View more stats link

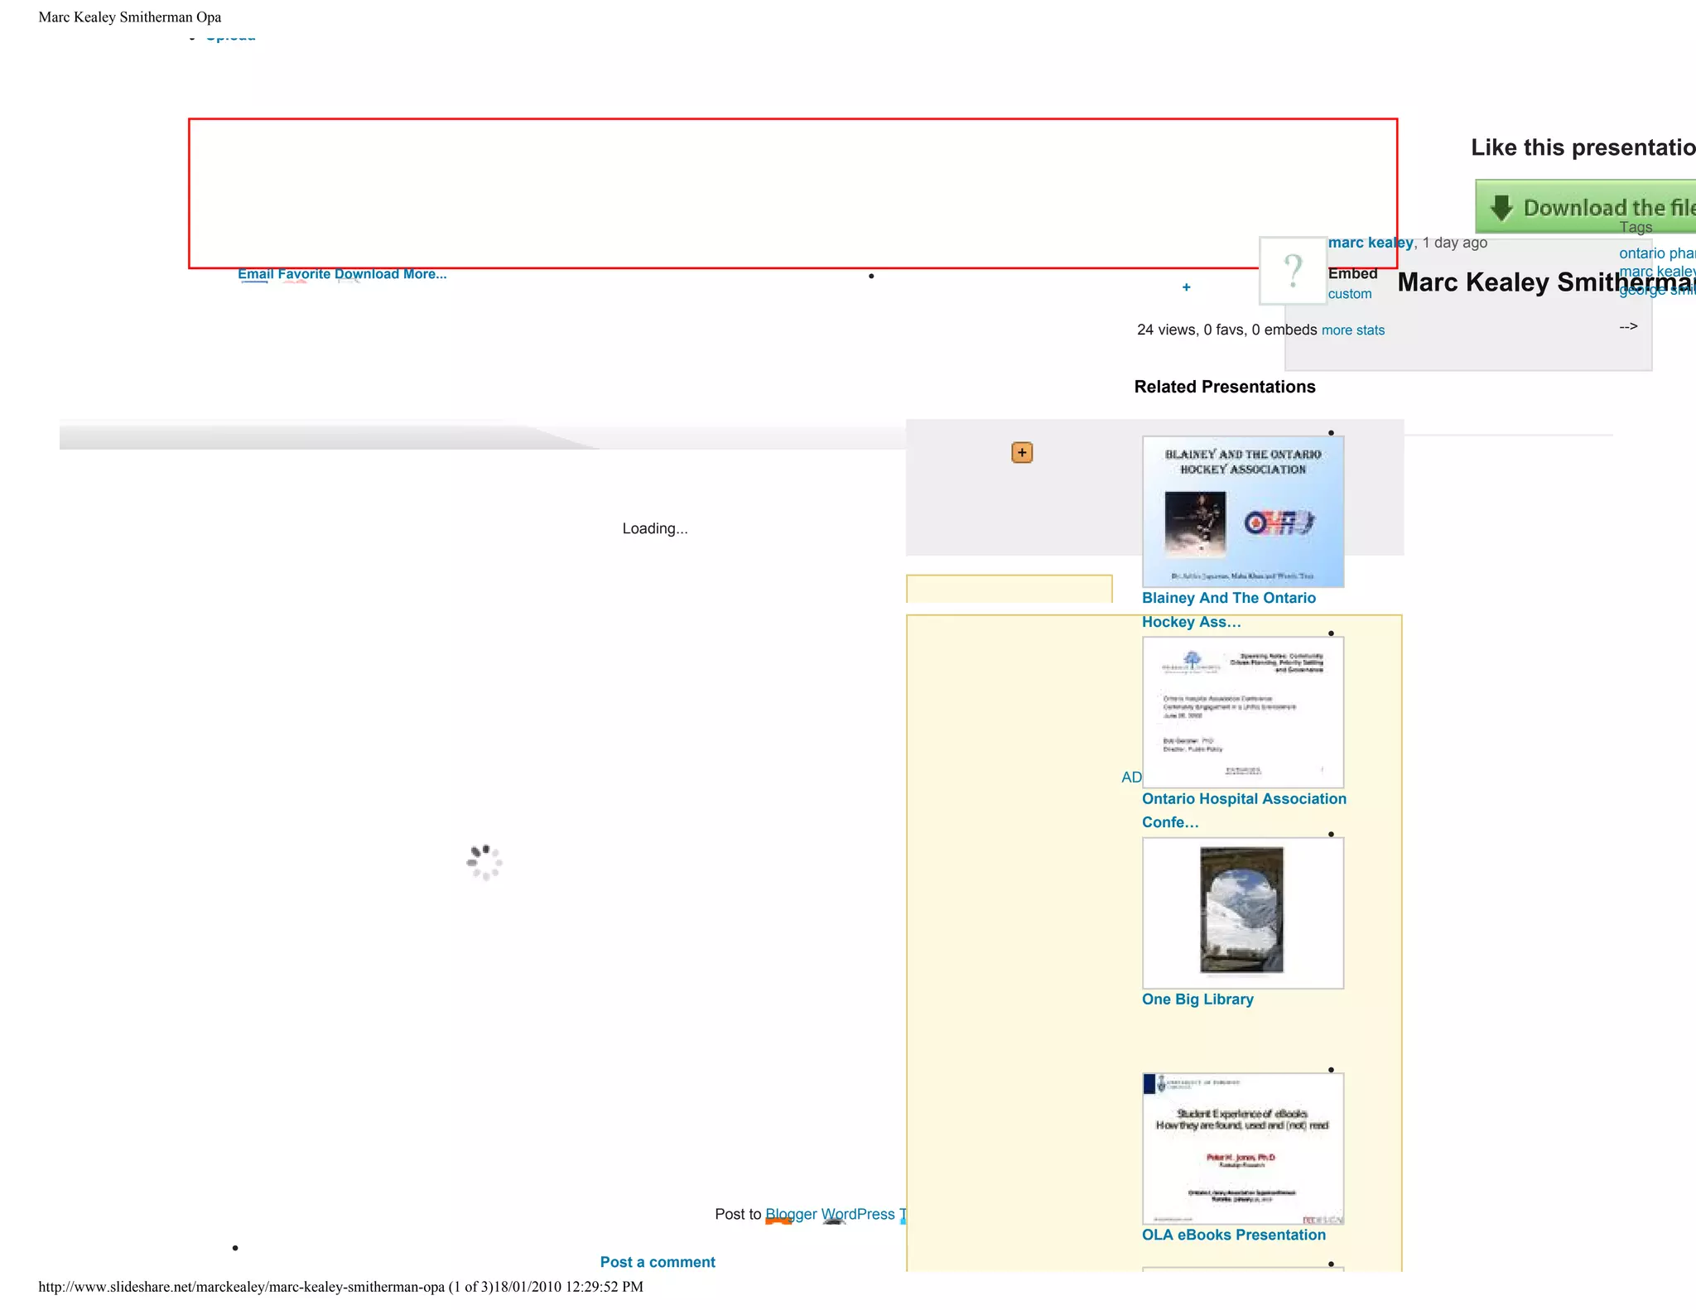tap(1352, 330)
